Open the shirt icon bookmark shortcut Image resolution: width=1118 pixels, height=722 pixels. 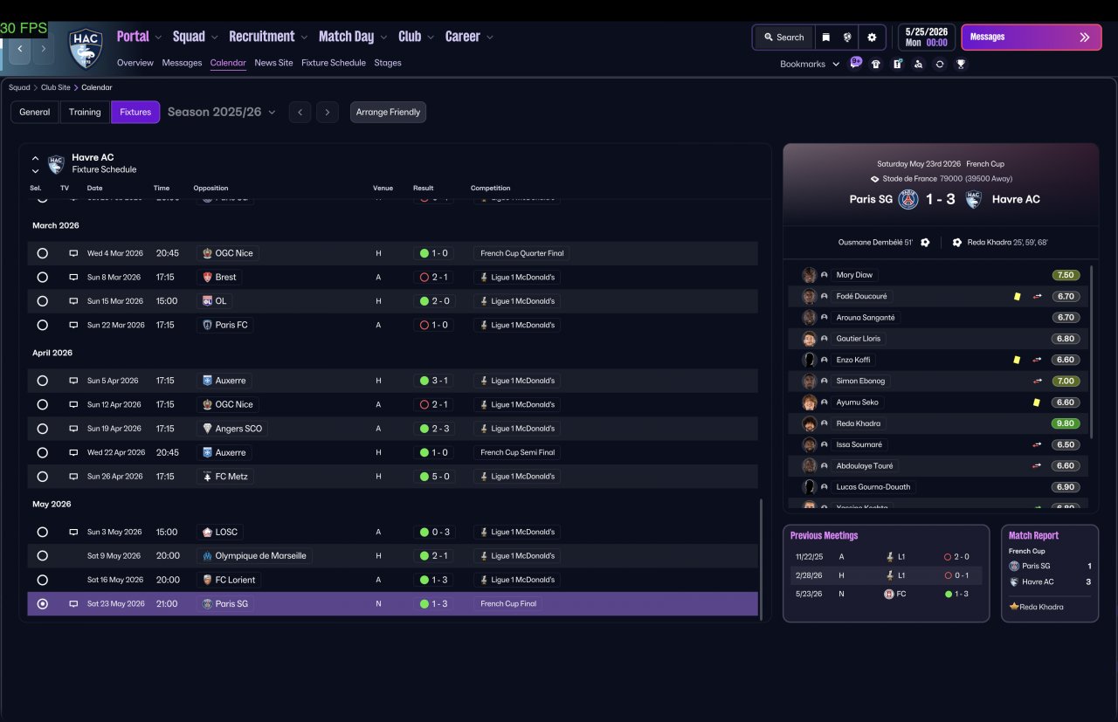point(876,64)
